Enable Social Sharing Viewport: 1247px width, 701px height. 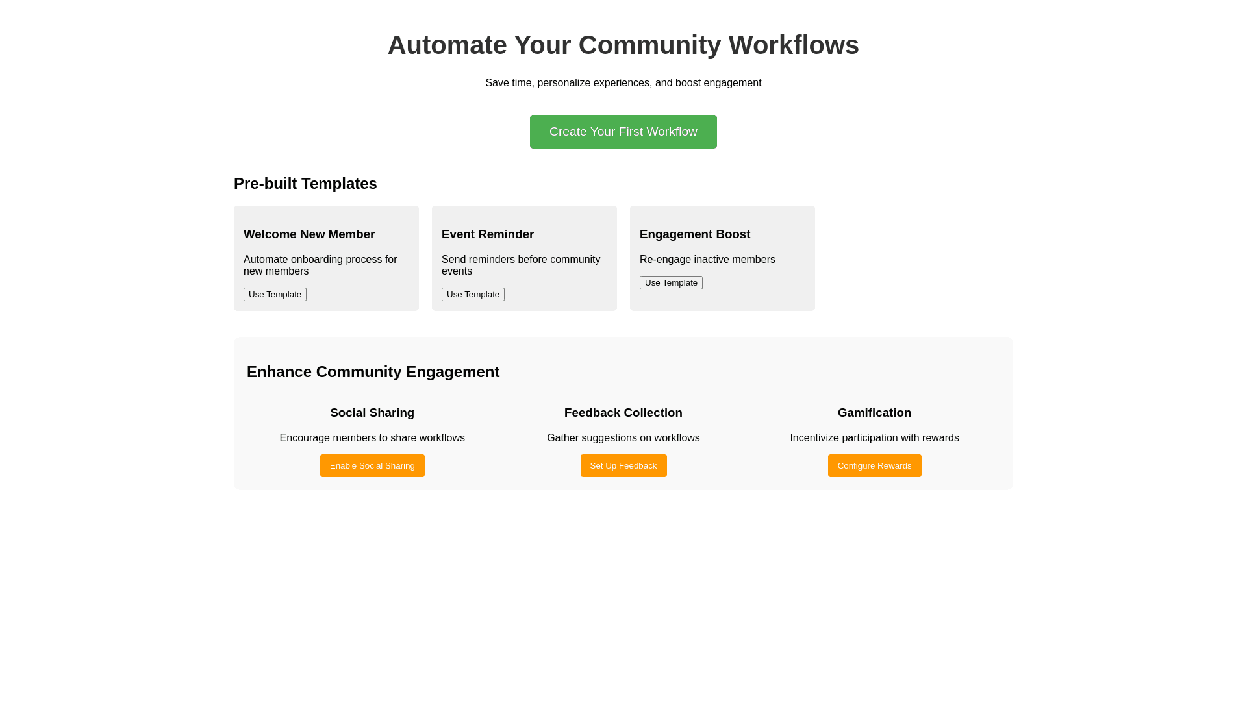pyautogui.click(x=372, y=466)
